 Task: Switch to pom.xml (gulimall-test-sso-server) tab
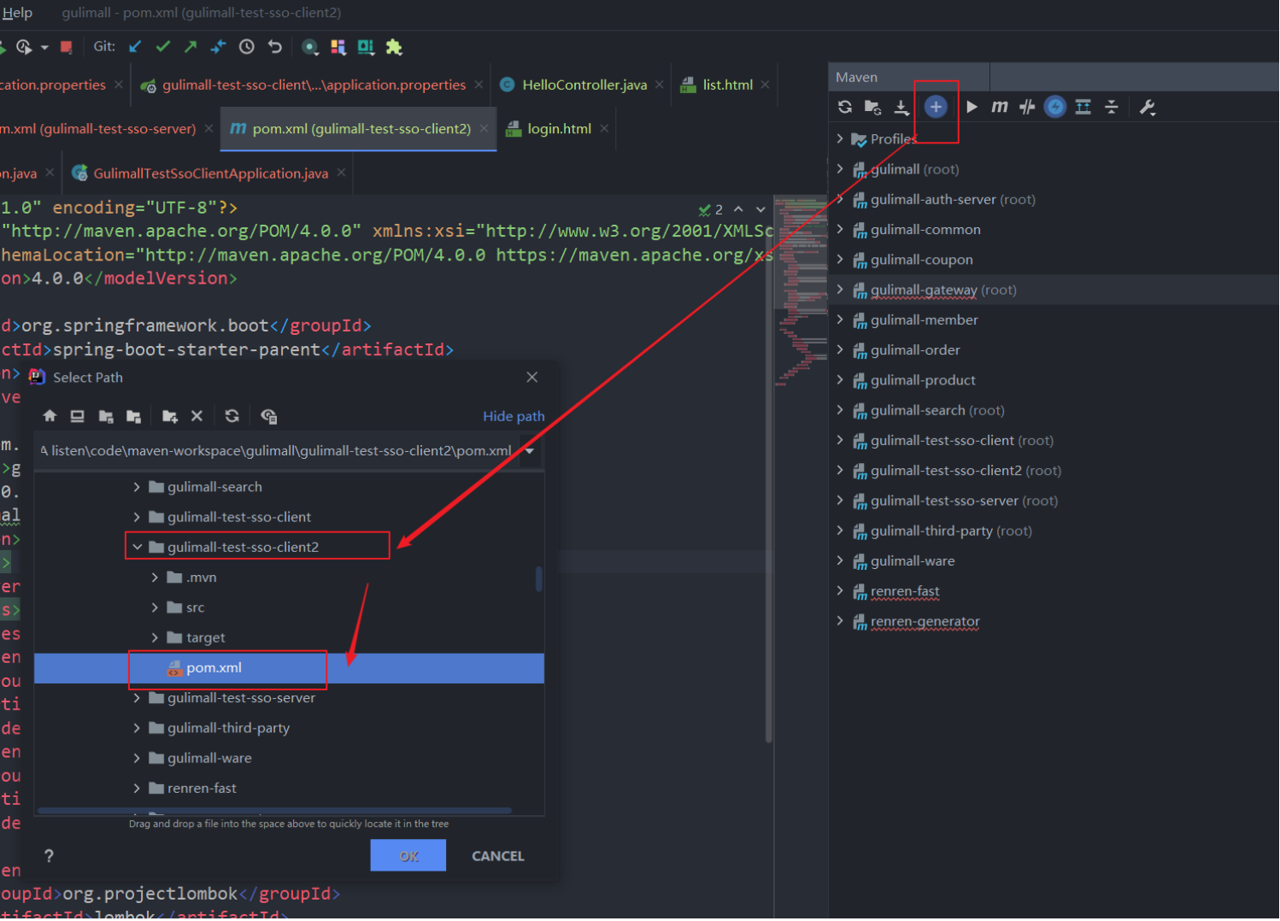click(98, 128)
